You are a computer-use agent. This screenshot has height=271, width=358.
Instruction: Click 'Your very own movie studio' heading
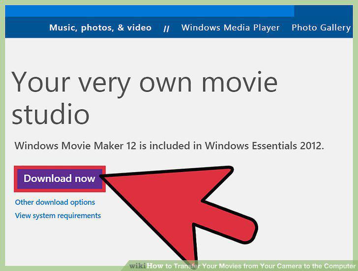pyautogui.click(x=145, y=98)
